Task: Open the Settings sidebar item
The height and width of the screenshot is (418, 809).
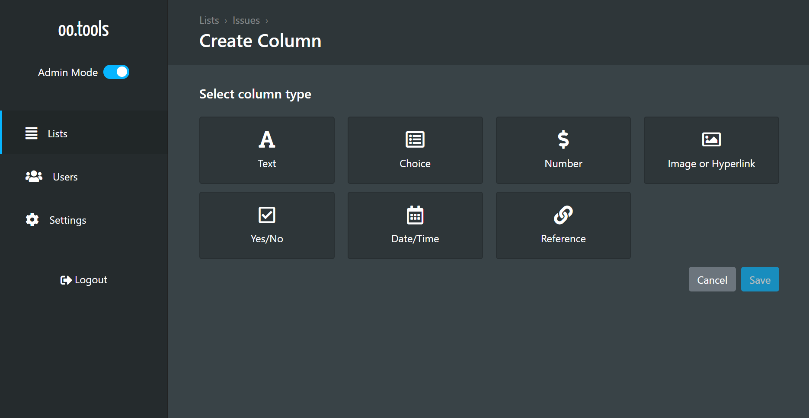Action: coord(67,220)
